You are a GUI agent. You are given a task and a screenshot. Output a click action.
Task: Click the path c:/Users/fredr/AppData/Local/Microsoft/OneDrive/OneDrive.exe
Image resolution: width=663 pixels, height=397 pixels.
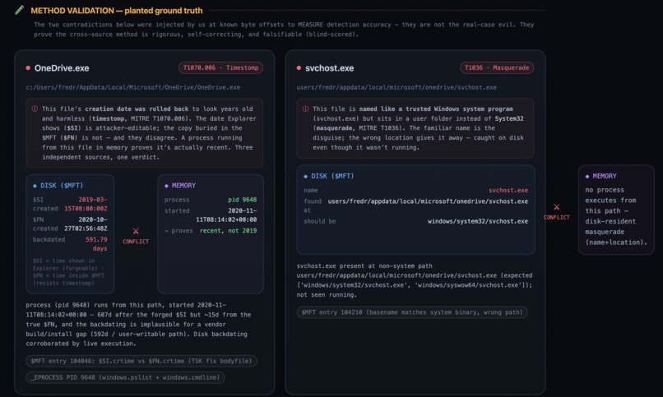click(x=132, y=87)
